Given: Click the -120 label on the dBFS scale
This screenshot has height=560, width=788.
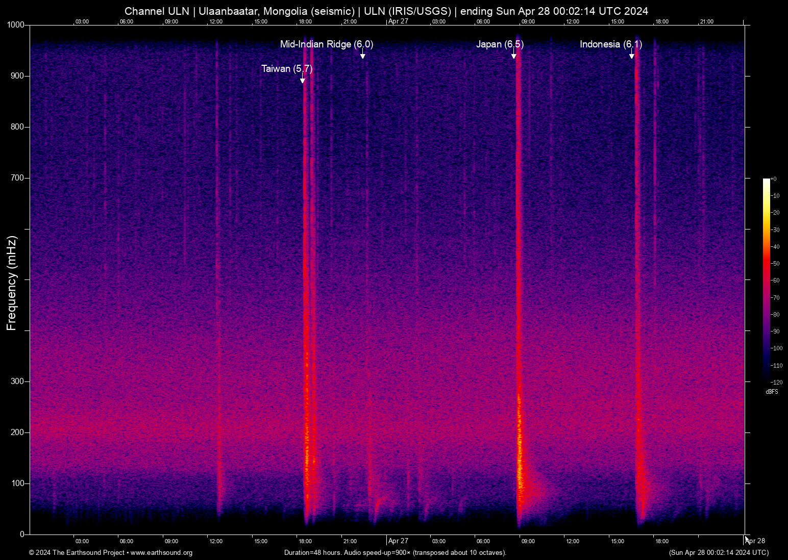Looking at the screenshot, I should click(776, 383).
